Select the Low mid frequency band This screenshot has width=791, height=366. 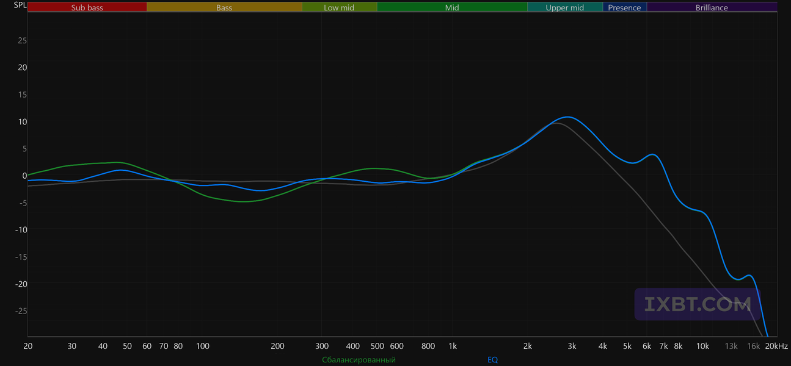tap(339, 7)
